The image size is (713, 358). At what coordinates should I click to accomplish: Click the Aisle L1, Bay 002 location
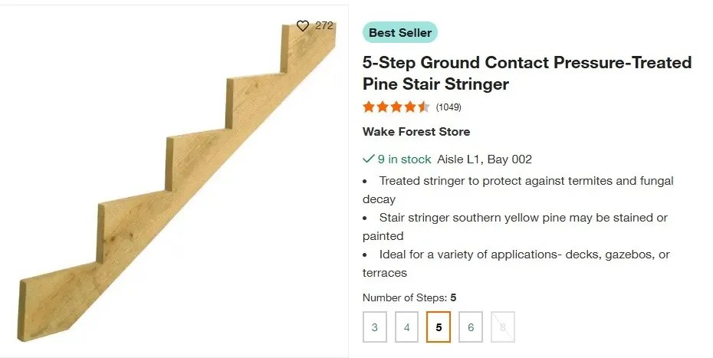[485, 159]
